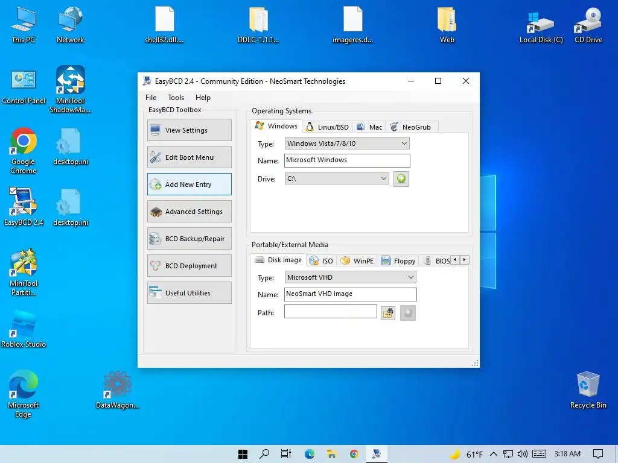Open the Edit Boot Menu section
Viewport: 618px width, 463px height.
click(x=189, y=157)
